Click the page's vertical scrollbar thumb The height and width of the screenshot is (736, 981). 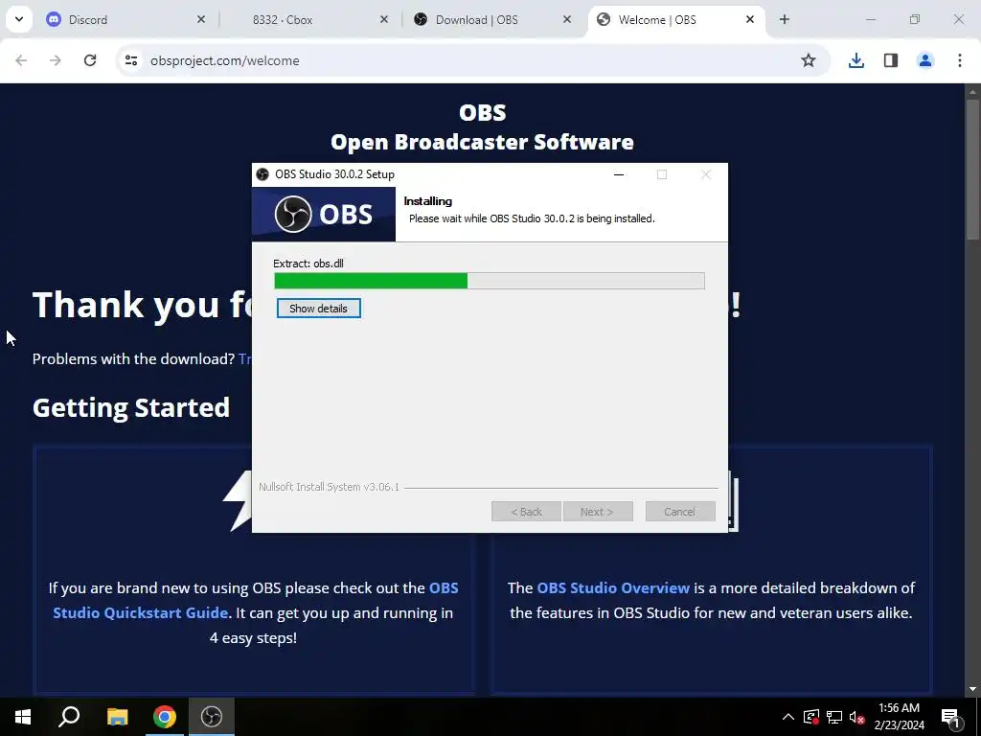click(973, 169)
